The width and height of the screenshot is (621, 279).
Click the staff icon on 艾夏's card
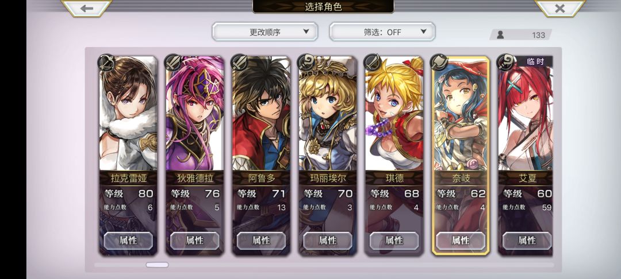[x=505, y=63]
